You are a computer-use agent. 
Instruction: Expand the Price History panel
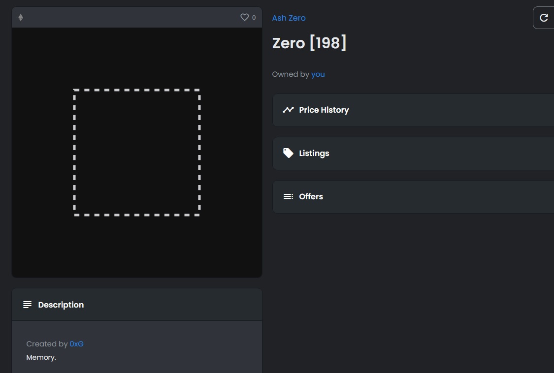click(413, 110)
